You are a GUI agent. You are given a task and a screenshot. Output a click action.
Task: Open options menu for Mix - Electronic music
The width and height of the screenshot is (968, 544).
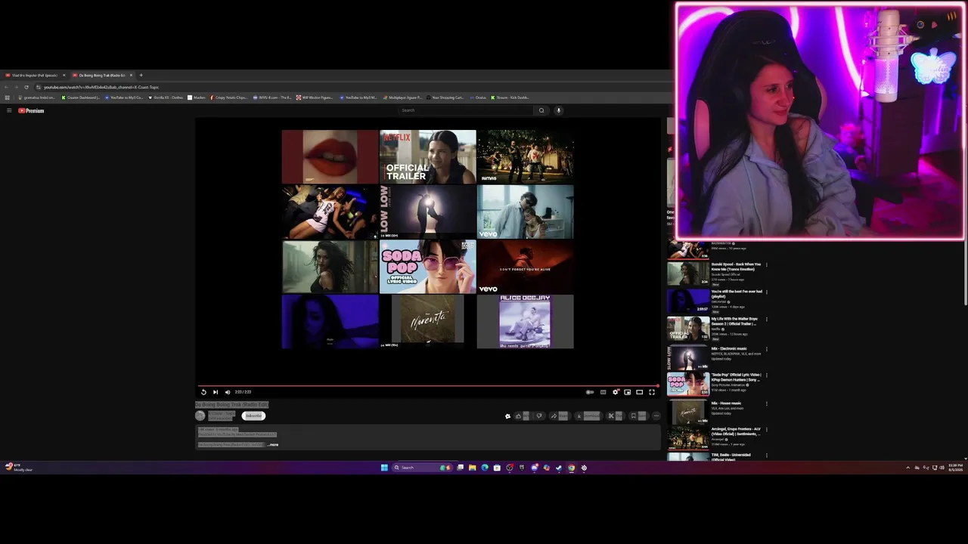[x=766, y=350]
